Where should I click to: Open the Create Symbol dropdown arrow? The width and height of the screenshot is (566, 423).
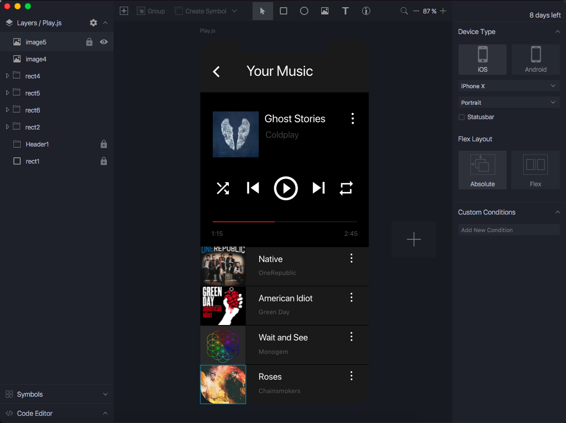pos(234,11)
